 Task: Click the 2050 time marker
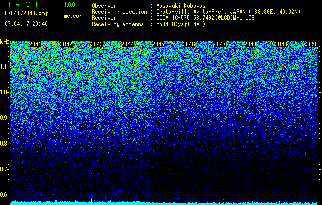click(312, 44)
